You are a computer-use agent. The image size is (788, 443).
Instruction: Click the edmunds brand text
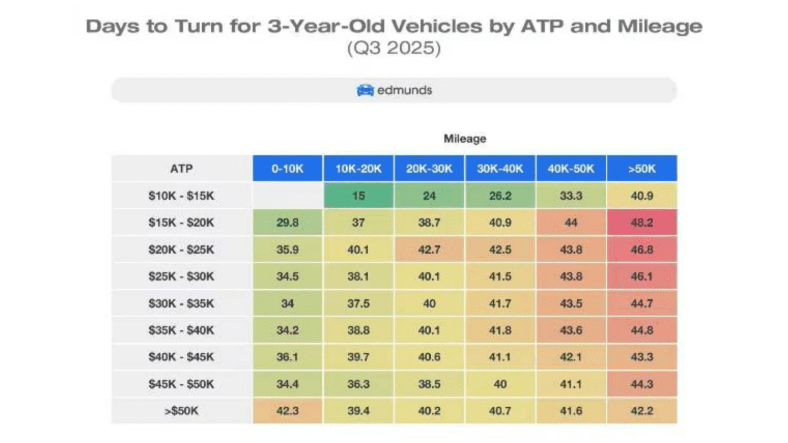(405, 90)
